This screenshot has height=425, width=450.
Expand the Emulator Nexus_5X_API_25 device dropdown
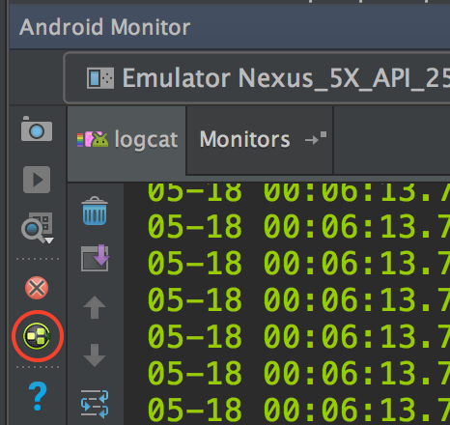pyautogui.click(x=257, y=78)
